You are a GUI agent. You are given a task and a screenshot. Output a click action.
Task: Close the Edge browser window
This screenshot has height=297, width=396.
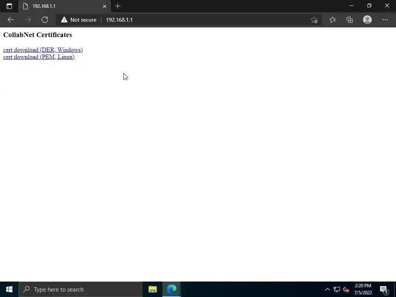tap(387, 5)
